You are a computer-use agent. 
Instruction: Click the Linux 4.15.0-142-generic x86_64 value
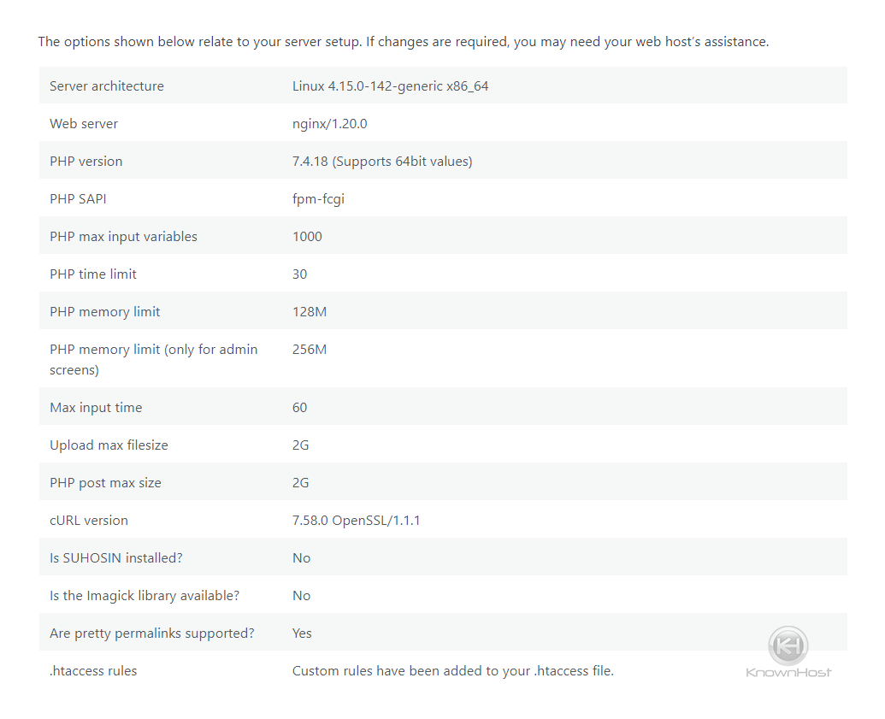[x=390, y=85]
